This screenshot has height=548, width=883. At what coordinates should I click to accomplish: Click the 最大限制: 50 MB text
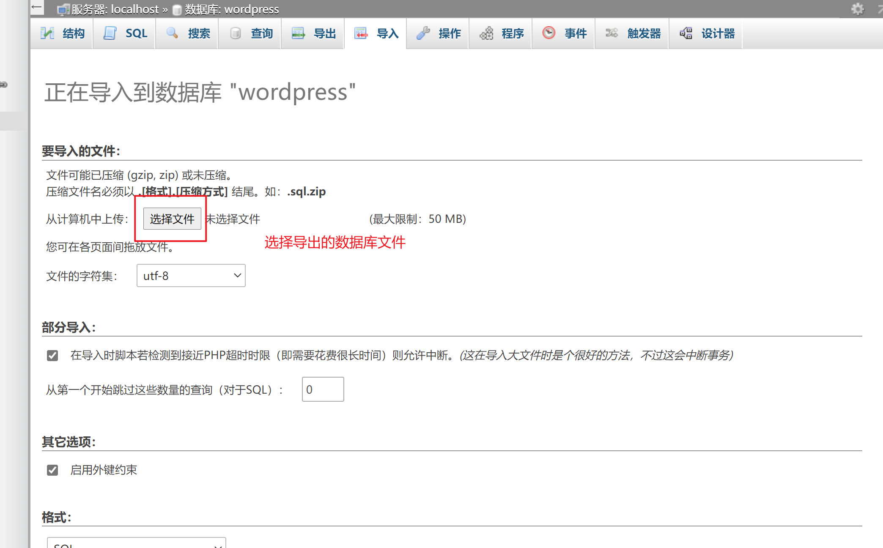(418, 219)
